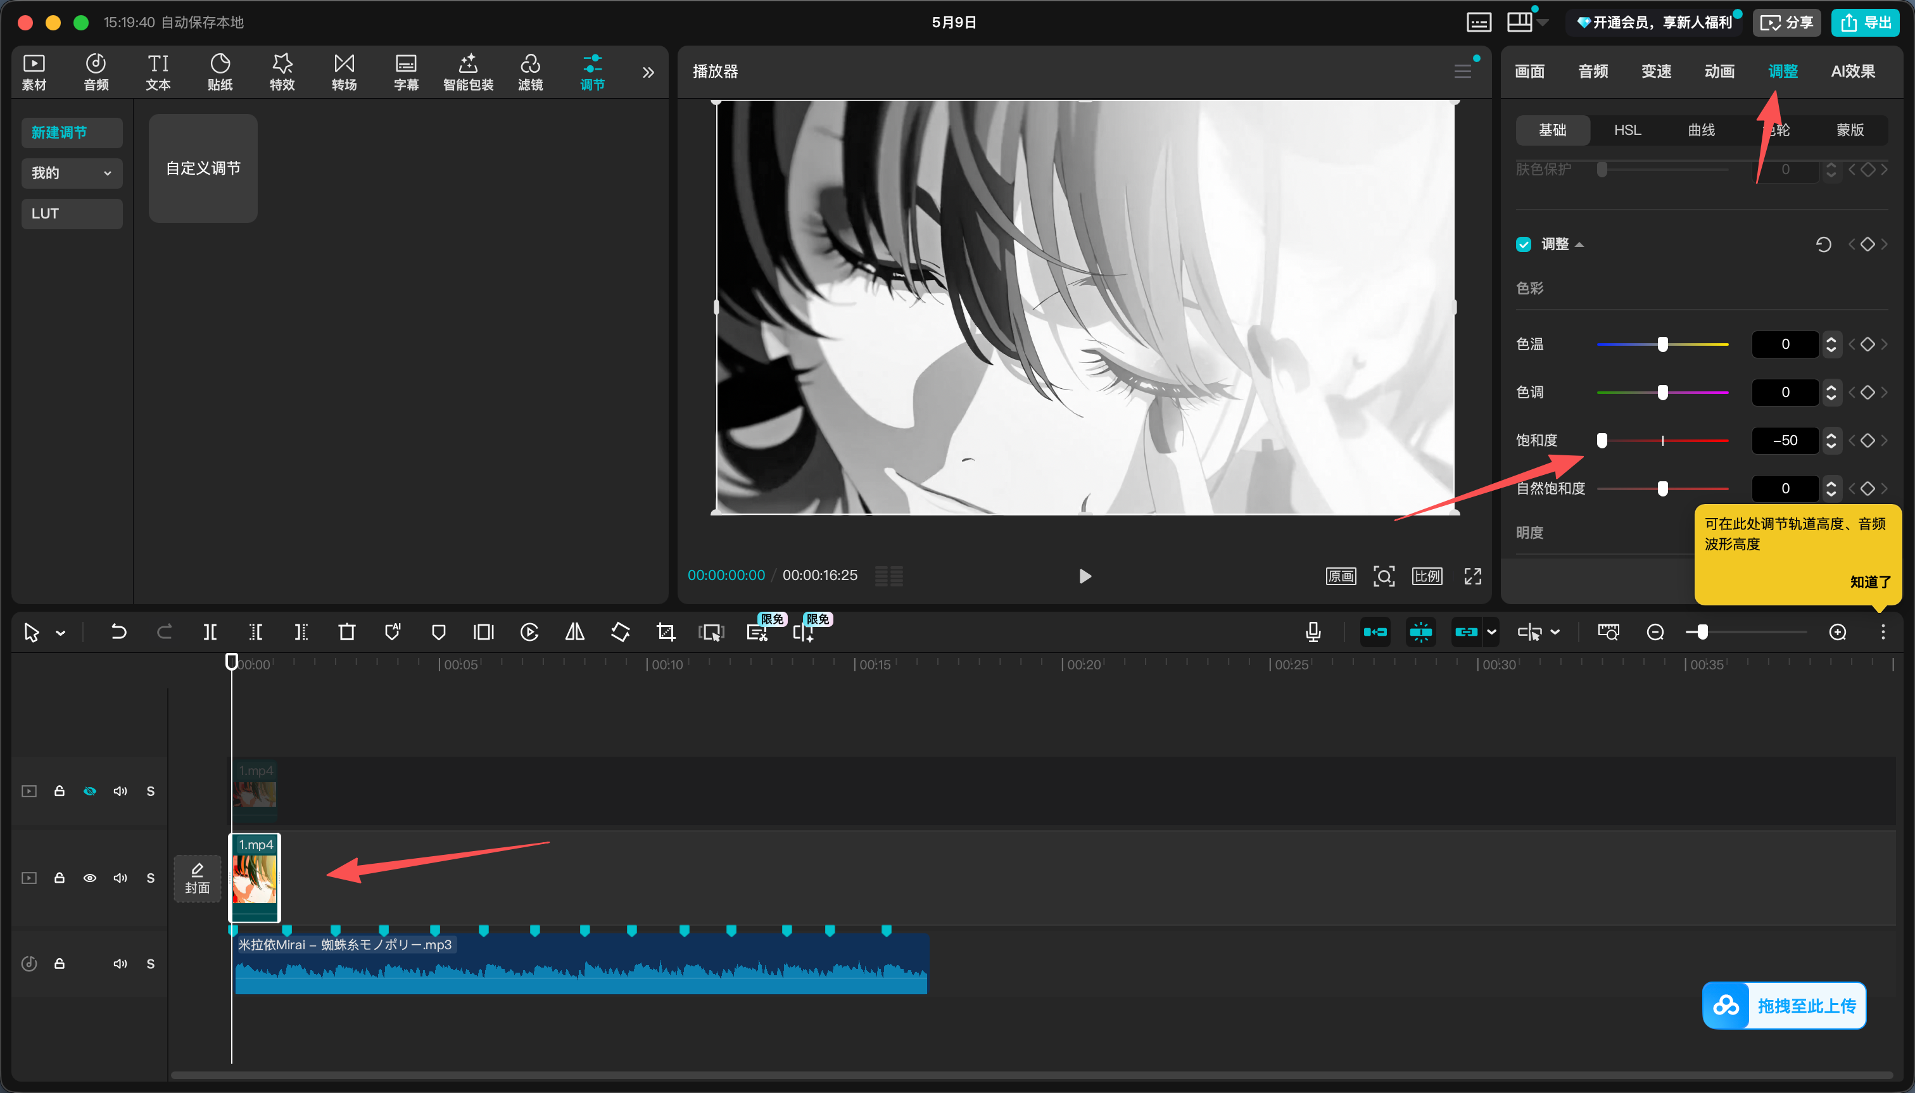The width and height of the screenshot is (1915, 1093).
Task: Switch to the 变速 speed tab
Action: tap(1656, 72)
